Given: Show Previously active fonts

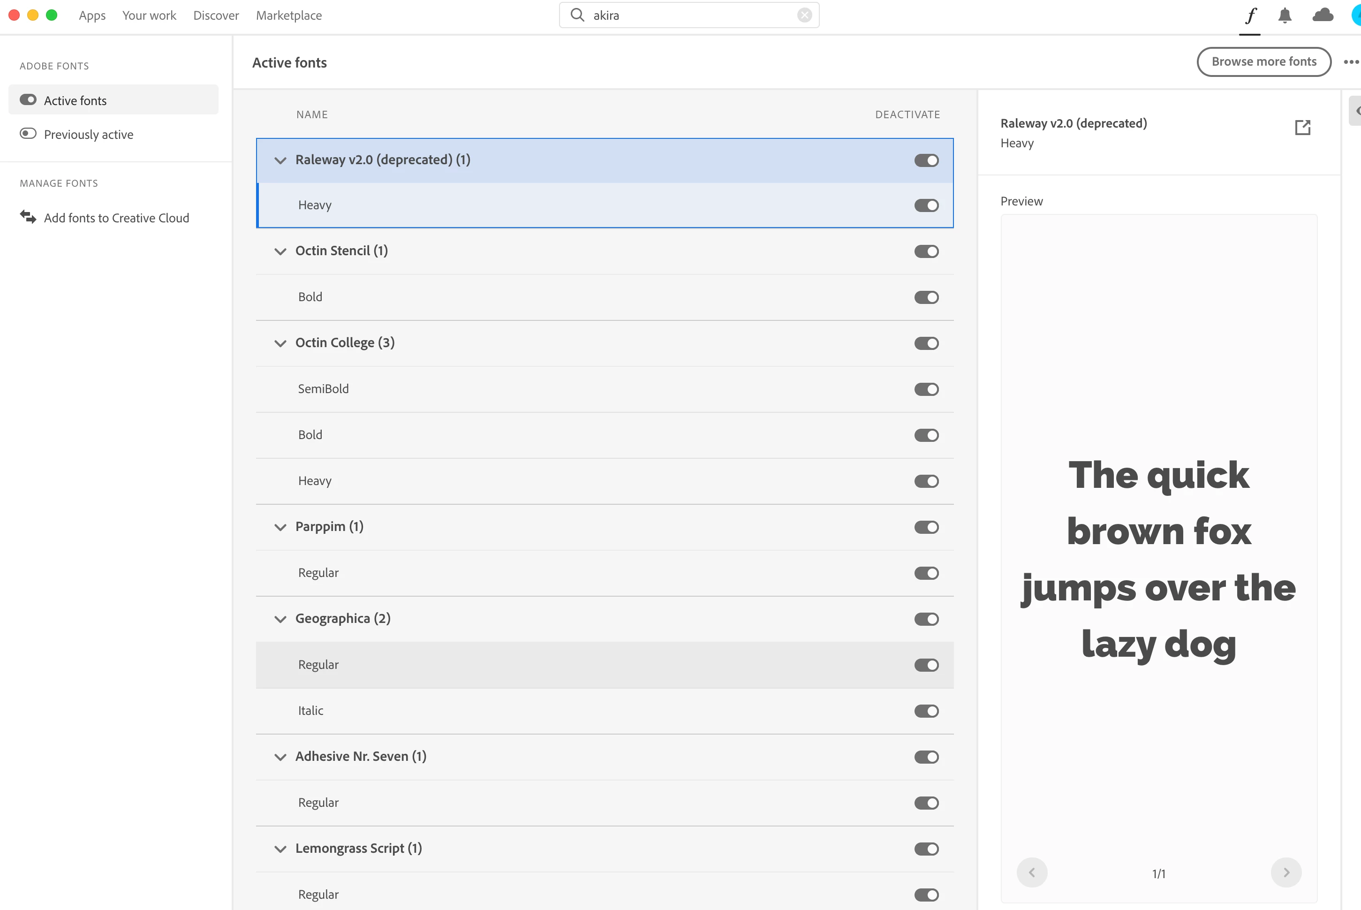Looking at the screenshot, I should 88,134.
